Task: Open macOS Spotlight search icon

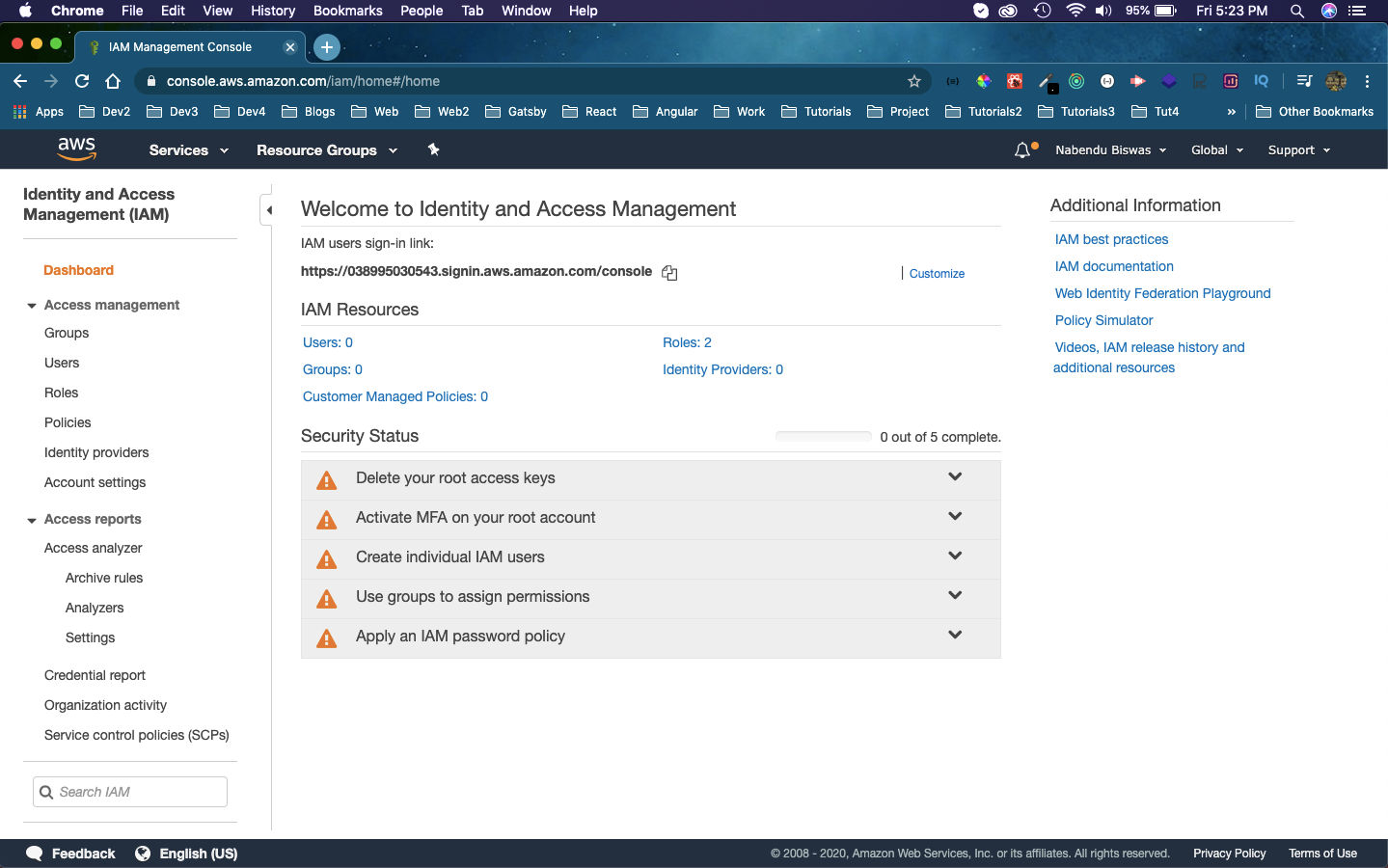Action: pos(1297,11)
